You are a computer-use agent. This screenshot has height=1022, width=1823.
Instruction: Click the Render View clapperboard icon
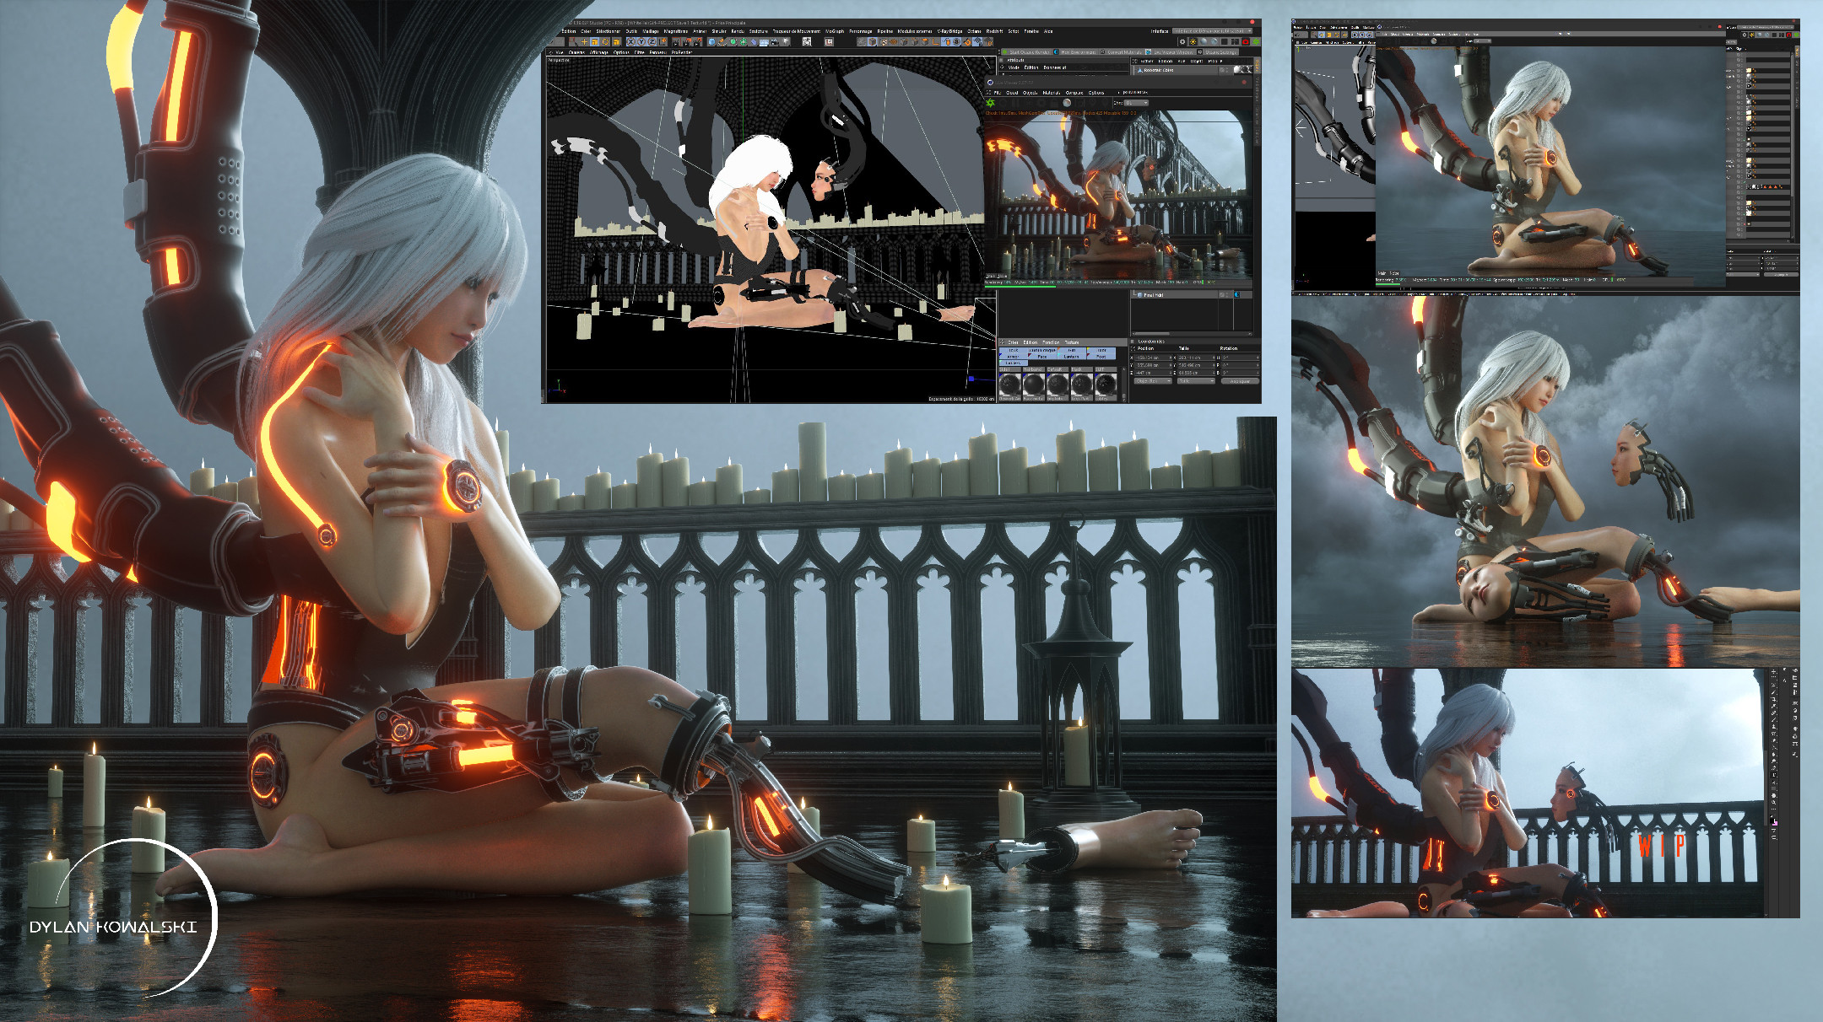tap(675, 42)
